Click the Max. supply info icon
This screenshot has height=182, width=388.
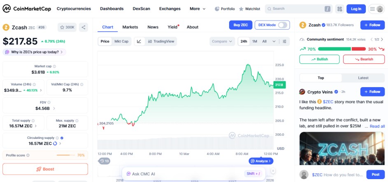[x=77, y=121]
